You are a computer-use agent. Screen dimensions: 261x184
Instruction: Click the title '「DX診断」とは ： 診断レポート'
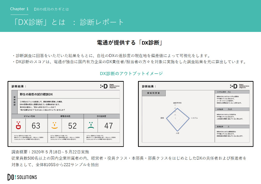coord(69,22)
